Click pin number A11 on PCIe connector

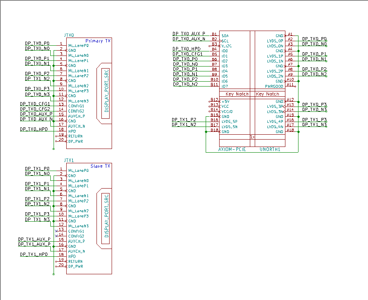pyautogui.click(x=290, y=84)
